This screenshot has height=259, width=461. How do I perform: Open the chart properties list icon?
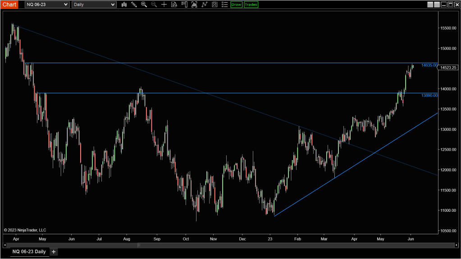(x=224, y=4)
